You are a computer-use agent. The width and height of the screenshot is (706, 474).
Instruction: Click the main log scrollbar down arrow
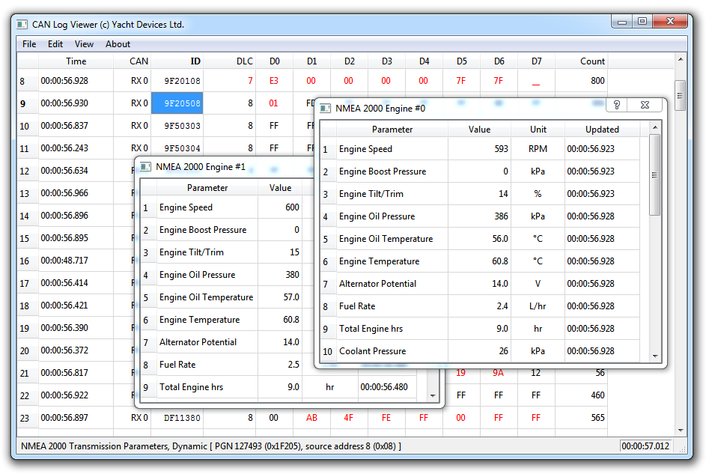(681, 431)
